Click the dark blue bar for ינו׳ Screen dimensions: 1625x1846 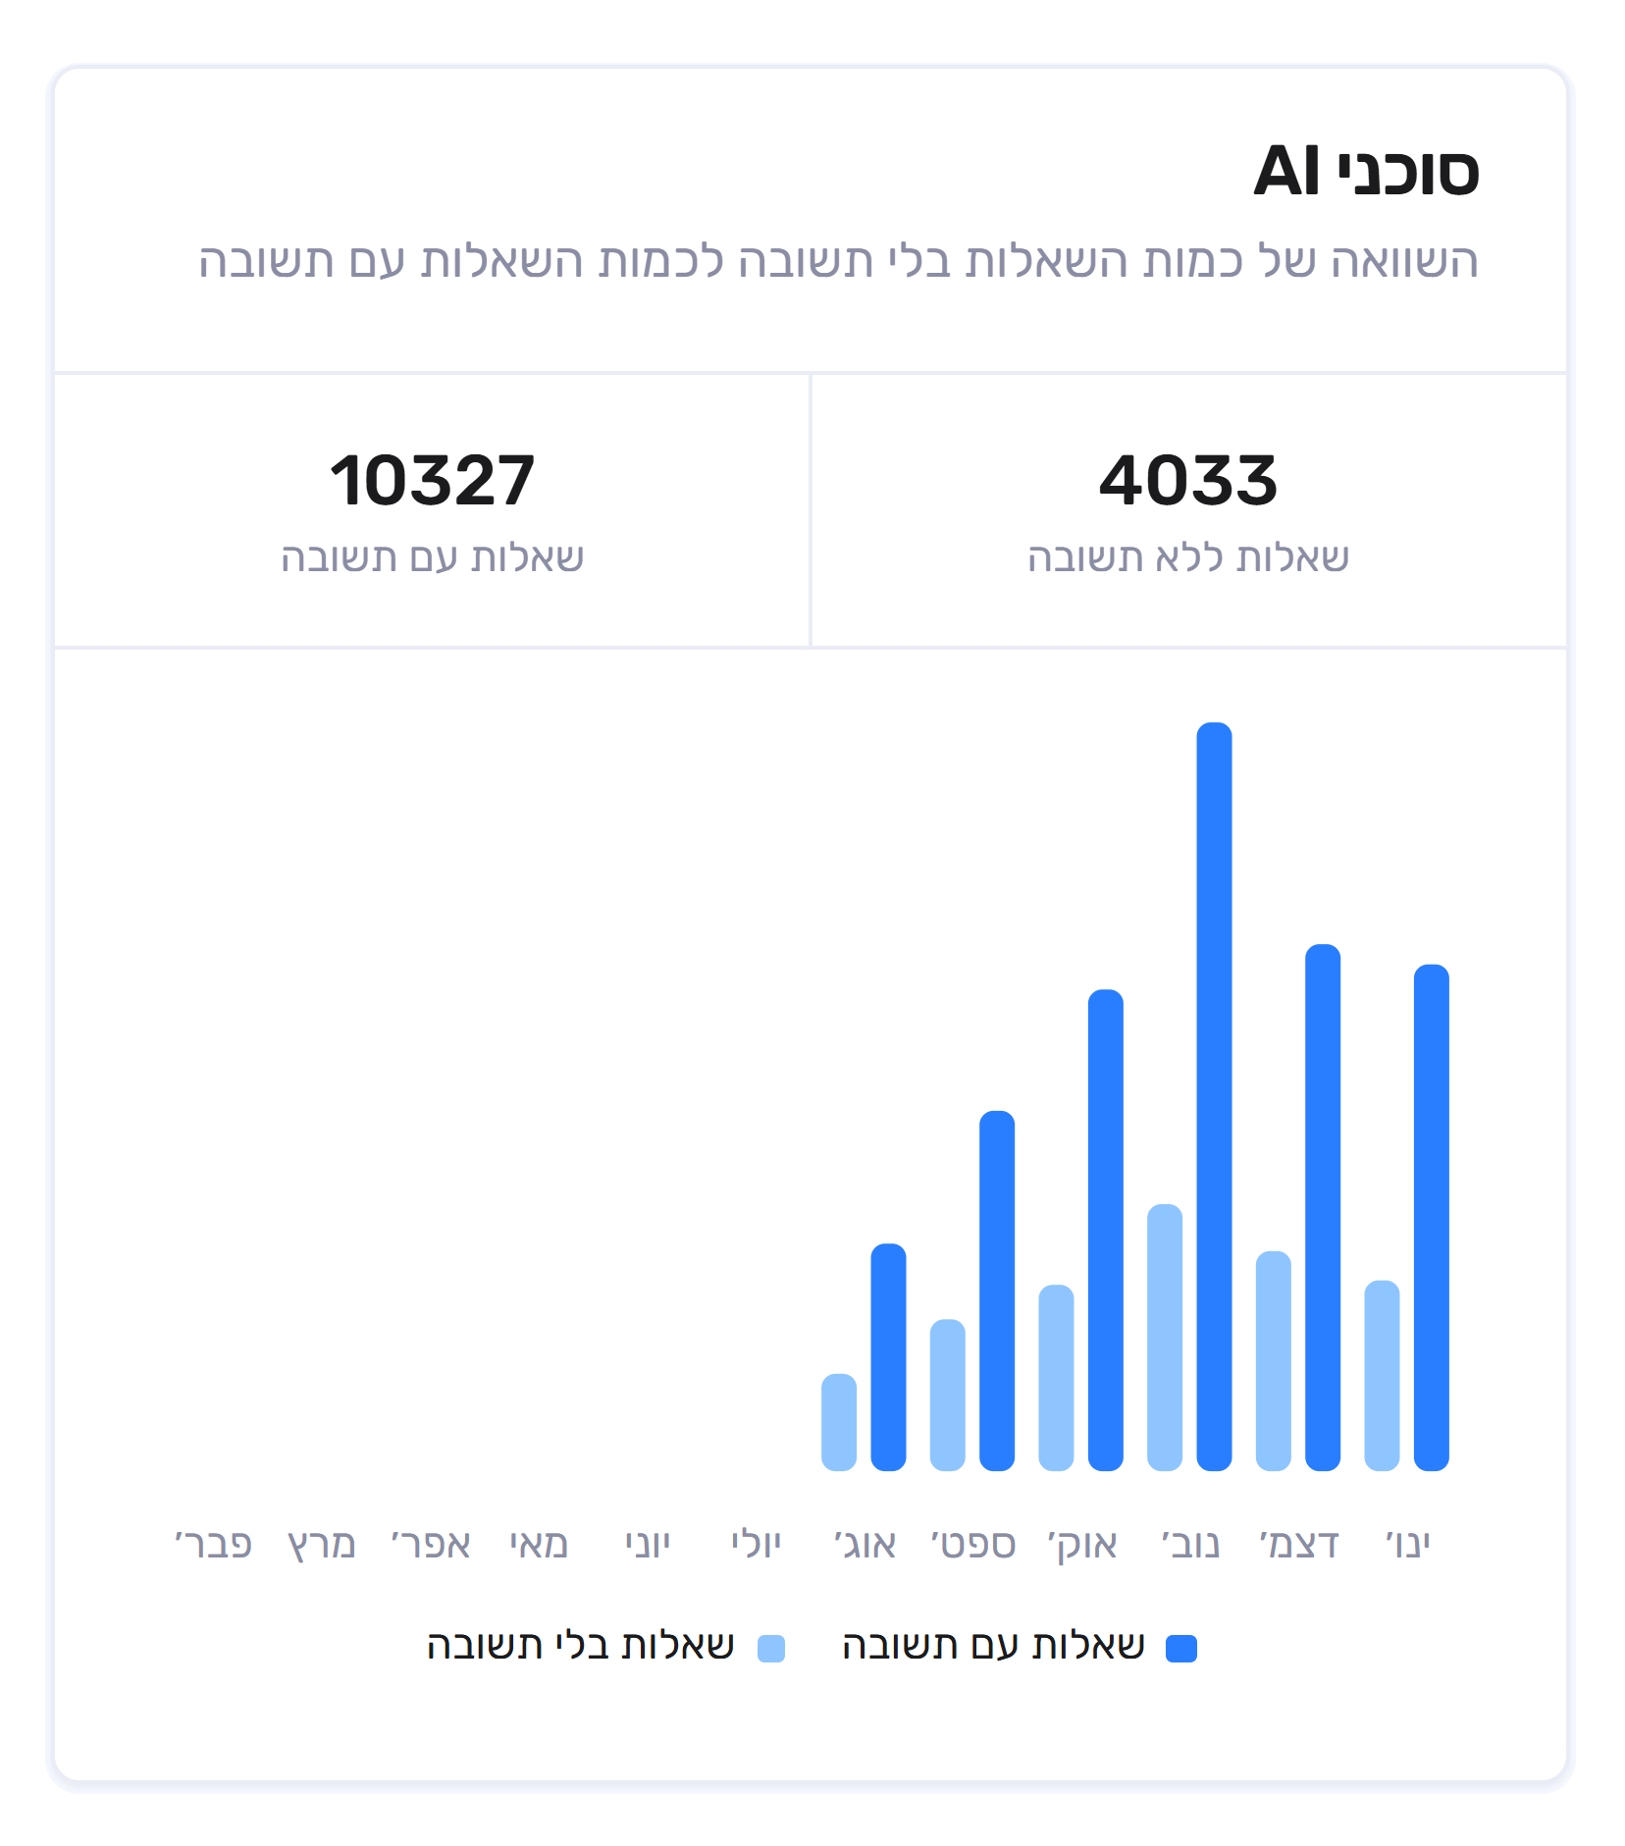click(x=1431, y=1217)
